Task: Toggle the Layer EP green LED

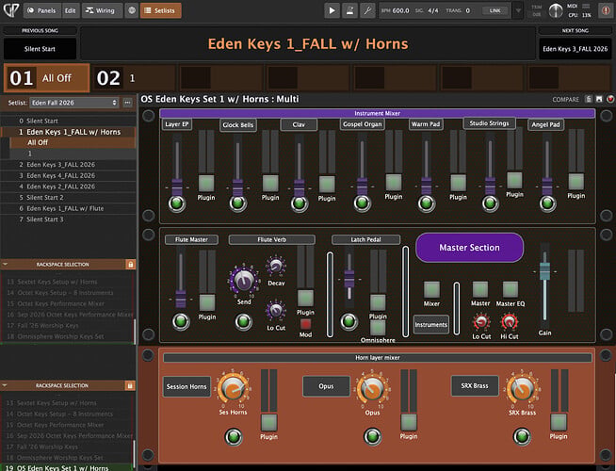Action: coord(177,203)
